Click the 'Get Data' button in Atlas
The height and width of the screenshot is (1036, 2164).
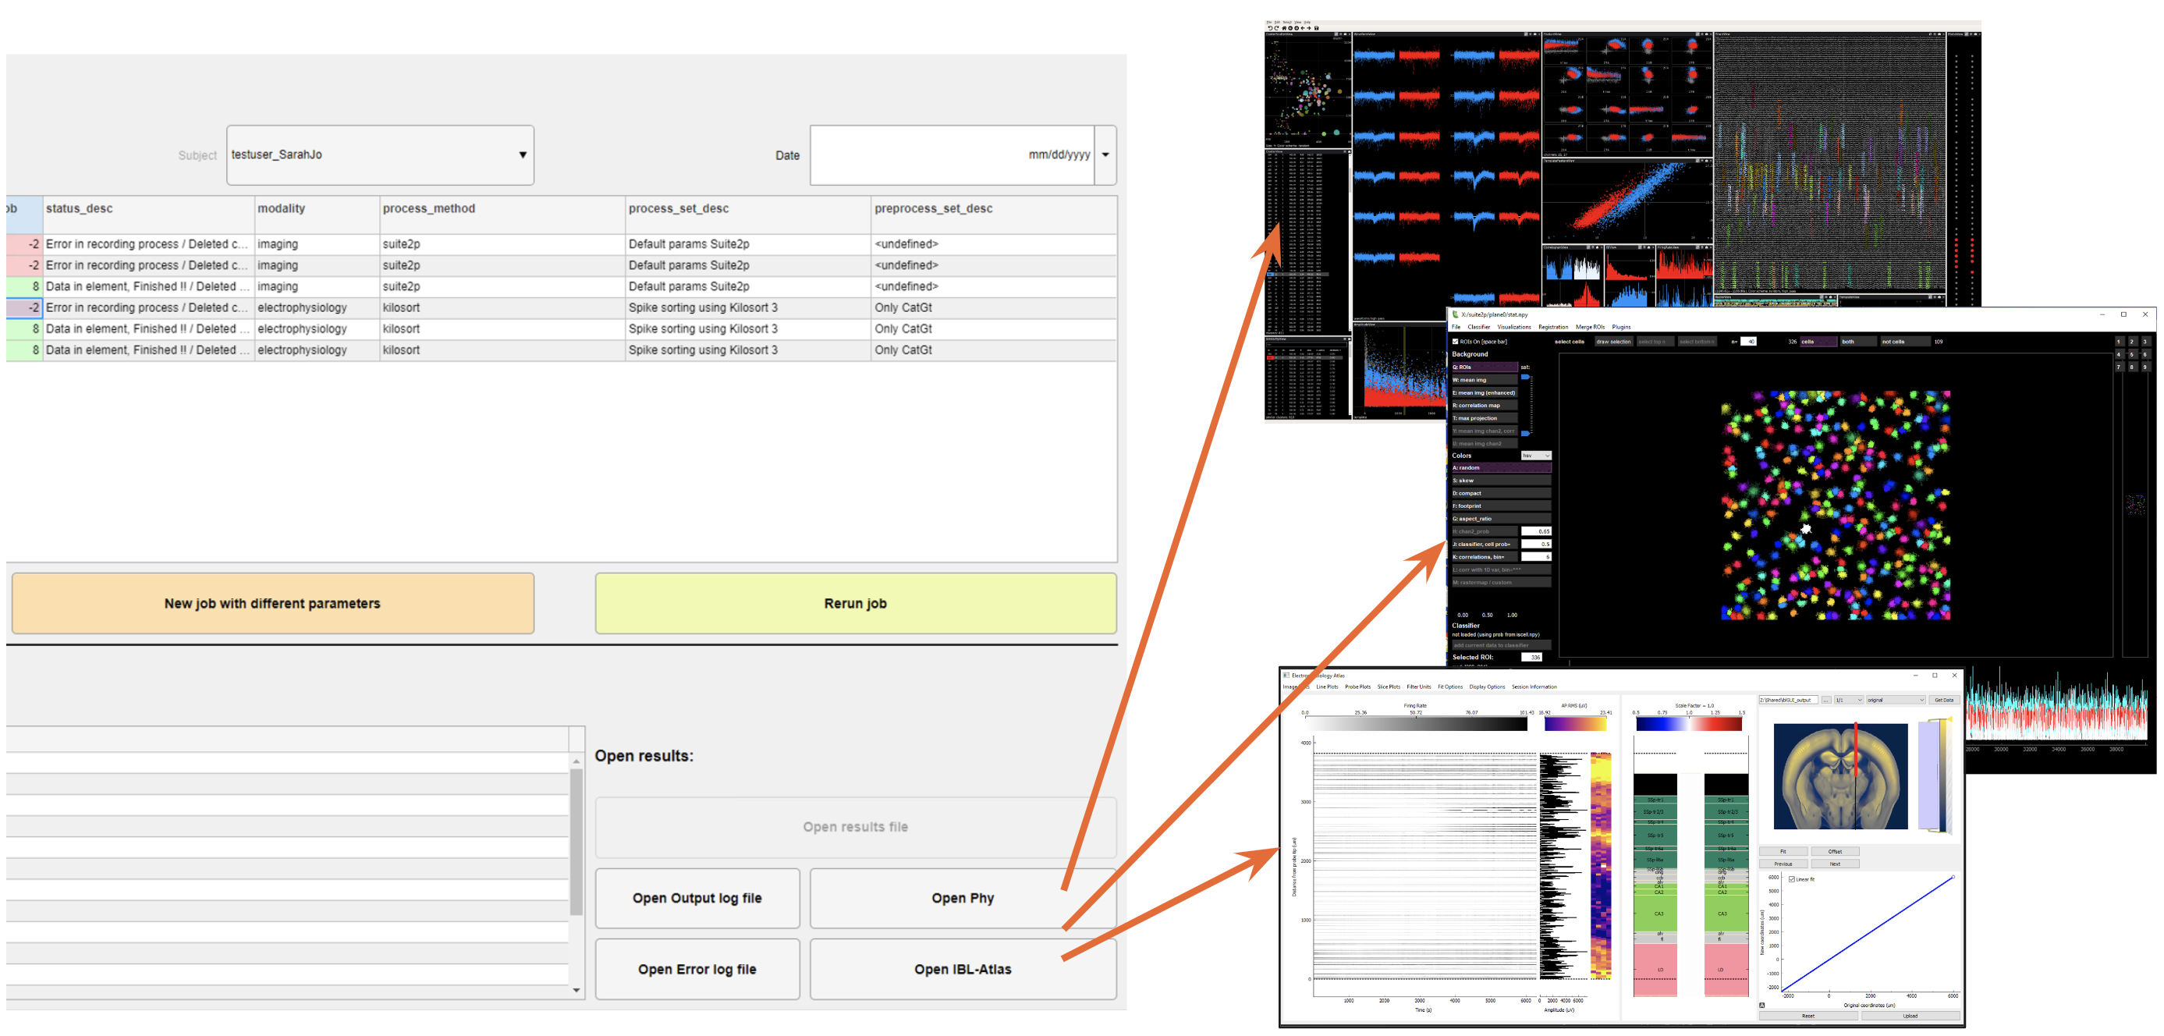[1945, 700]
